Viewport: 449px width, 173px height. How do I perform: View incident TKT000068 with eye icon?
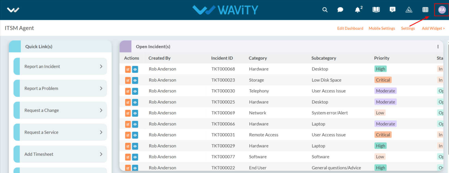click(135, 69)
